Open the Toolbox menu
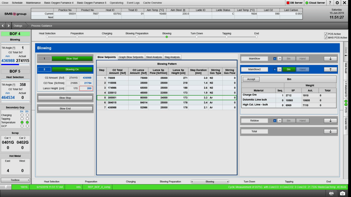This screenshot has height=197, width=351. (x=15, y=180)
